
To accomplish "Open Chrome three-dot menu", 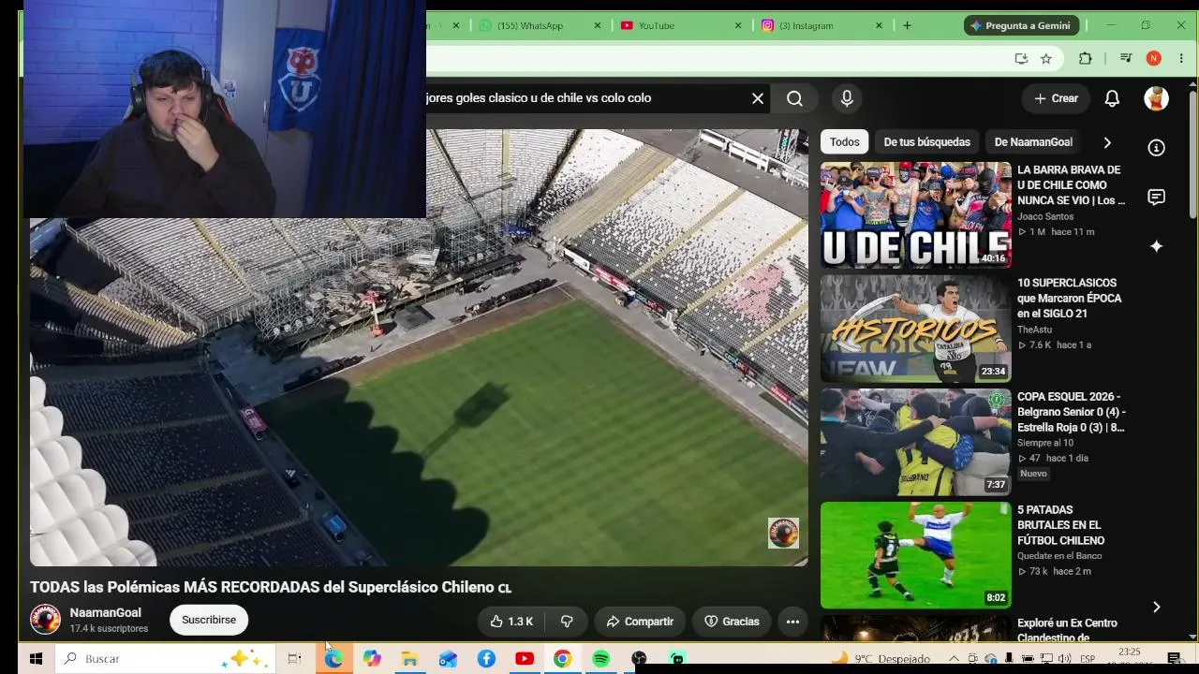I will point(1181,58).
